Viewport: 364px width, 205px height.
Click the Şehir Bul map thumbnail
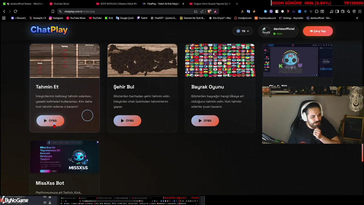click(142, 60)
